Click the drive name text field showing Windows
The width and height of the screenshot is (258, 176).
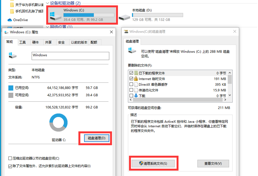tap(70, 56)
